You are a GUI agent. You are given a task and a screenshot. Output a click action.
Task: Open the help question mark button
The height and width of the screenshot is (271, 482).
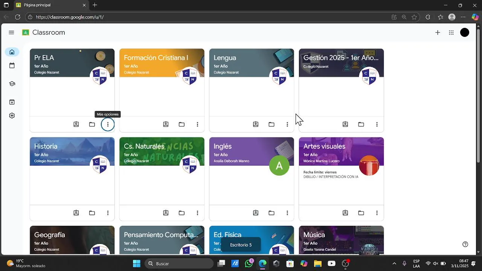[x=465, y=244]
